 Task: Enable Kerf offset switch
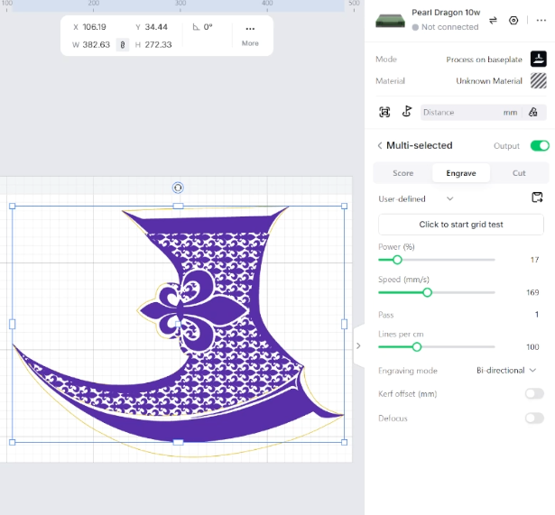click(x=534, y=393)
